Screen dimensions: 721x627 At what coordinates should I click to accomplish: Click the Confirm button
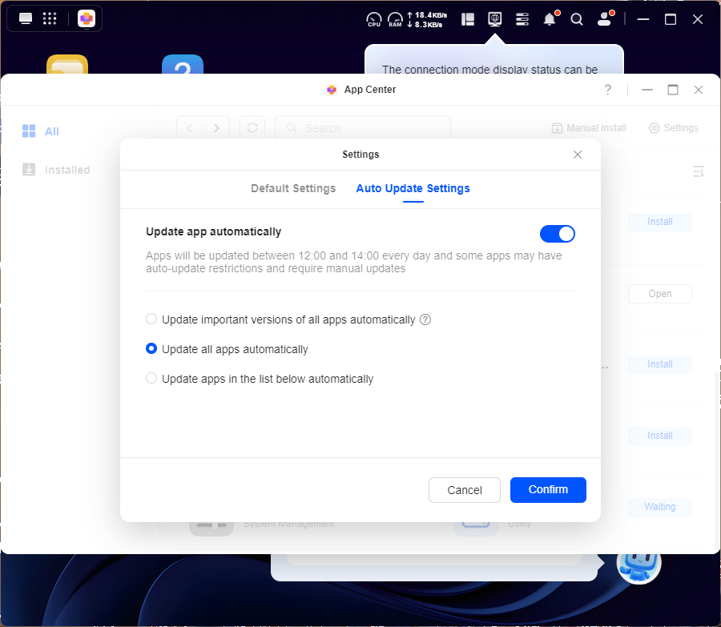[548, 490]
